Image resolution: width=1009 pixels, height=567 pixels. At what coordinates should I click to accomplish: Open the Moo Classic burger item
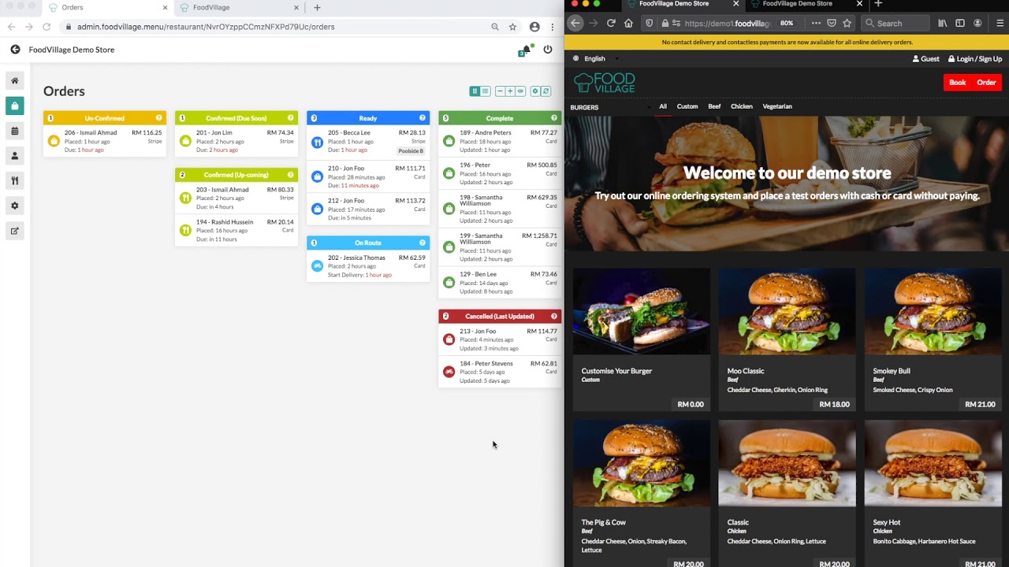click(x=787, y=339)
